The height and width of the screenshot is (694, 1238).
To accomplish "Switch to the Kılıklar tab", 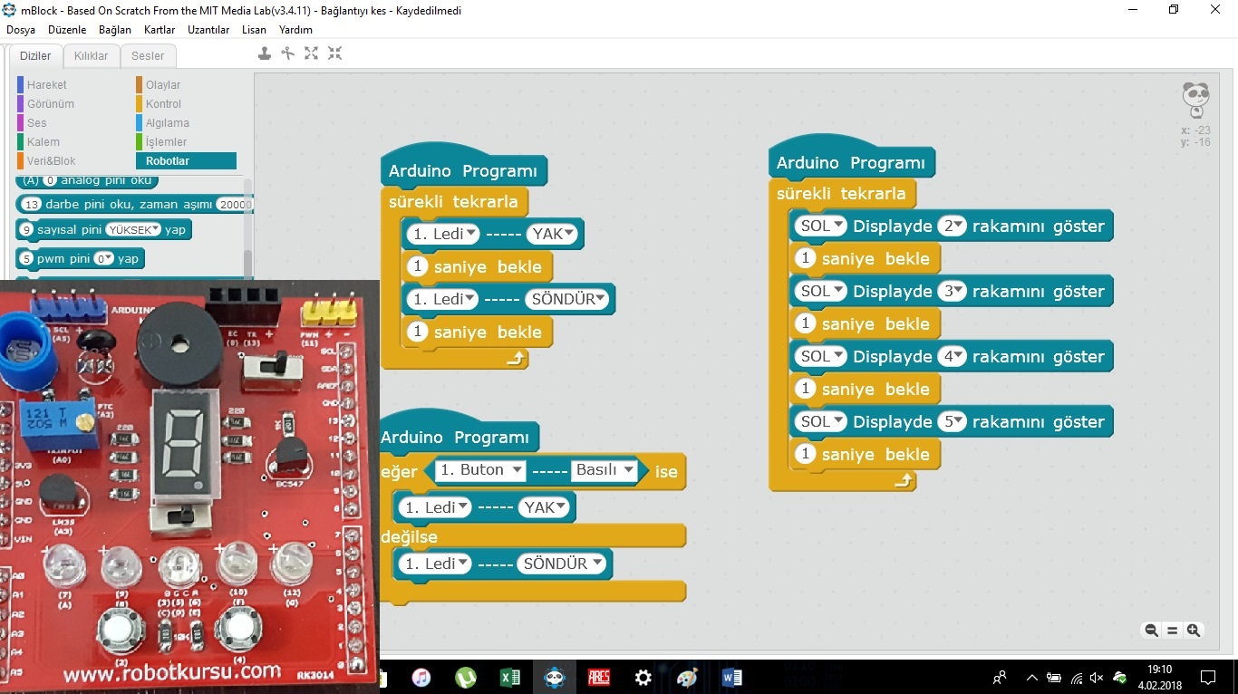I will point(91,56).
